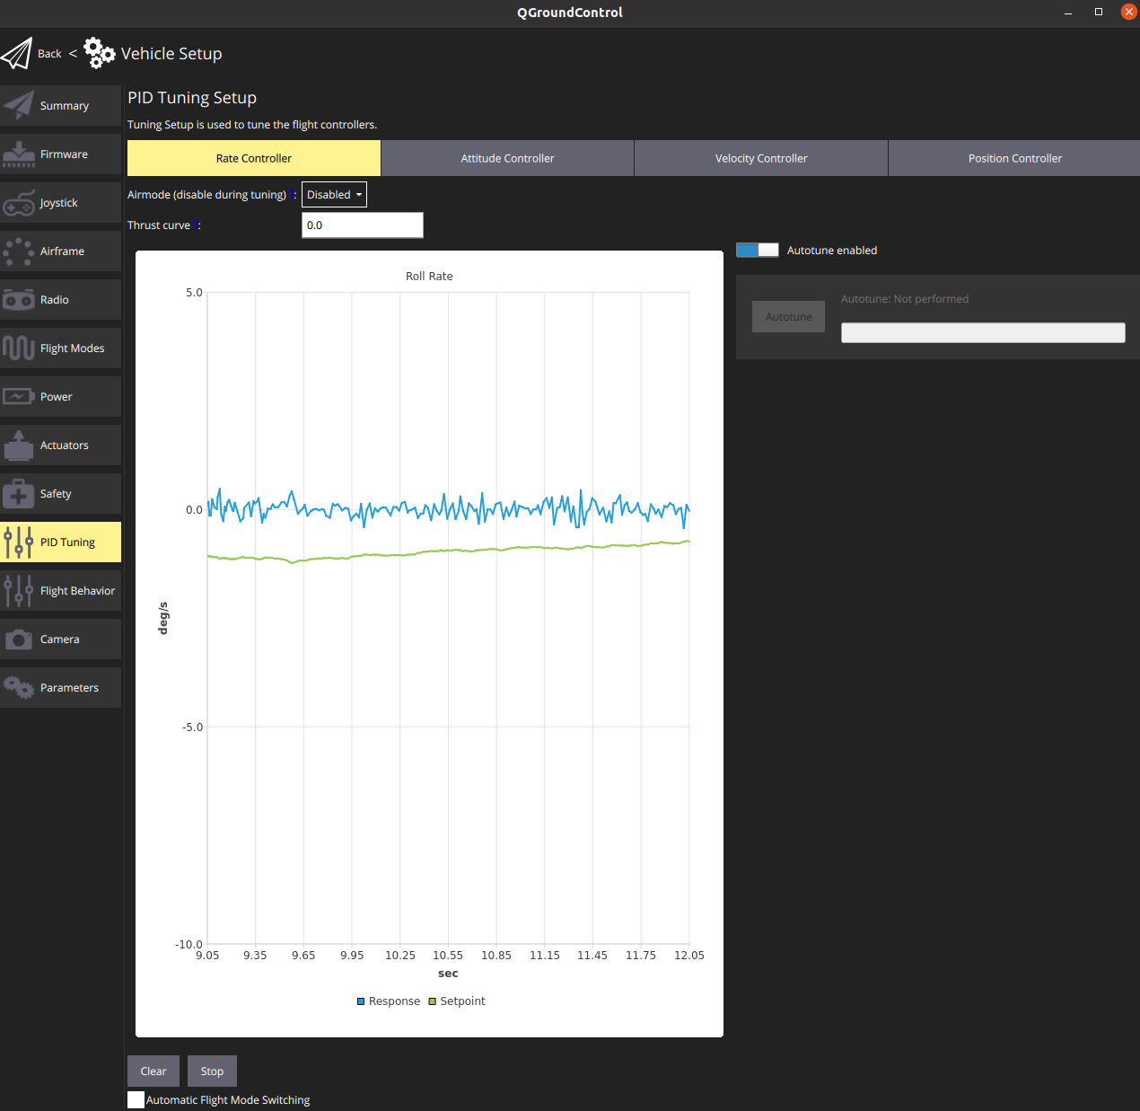Click the Flight Modes wave icon
1140x1111 pixels.
tap(18, 348)
